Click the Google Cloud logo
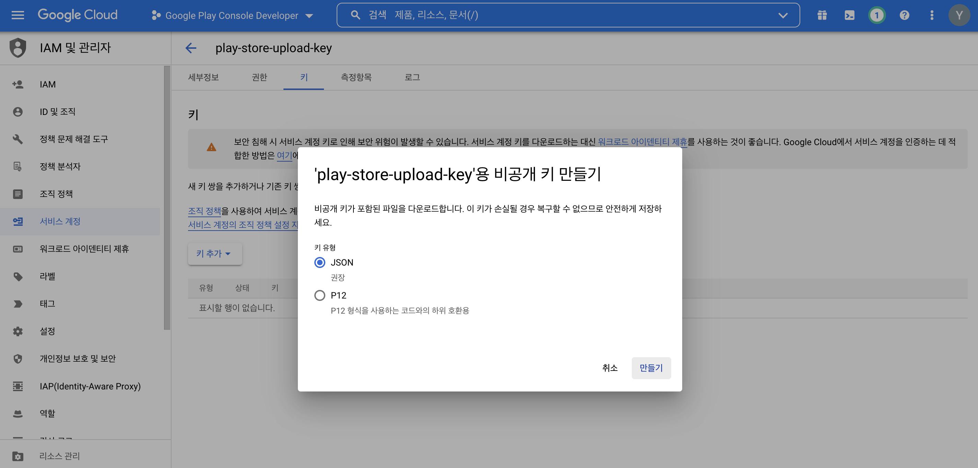Viewport: 978px width, 468px height. click(78, 15)
